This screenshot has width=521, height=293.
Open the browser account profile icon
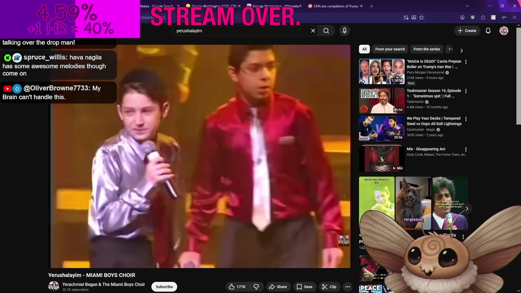462,17
